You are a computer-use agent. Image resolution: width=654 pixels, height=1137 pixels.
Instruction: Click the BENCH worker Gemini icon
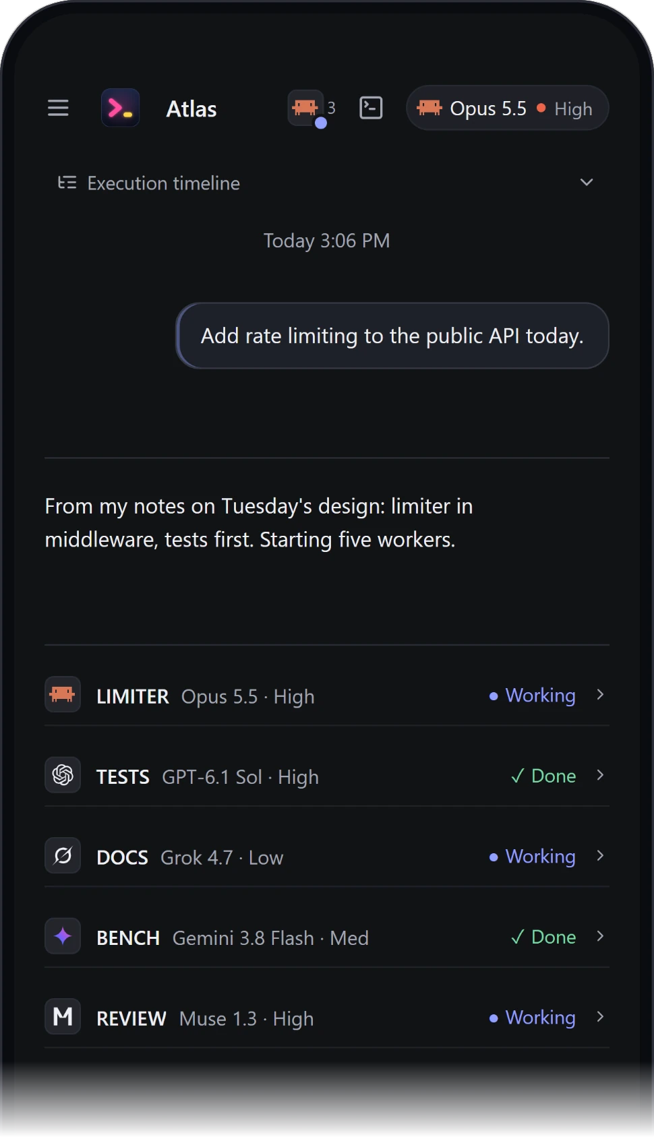tap(63, 936)
